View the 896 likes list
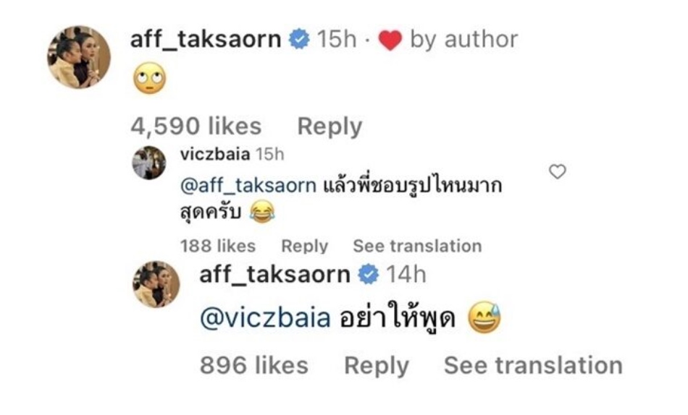 coord(254,366)
